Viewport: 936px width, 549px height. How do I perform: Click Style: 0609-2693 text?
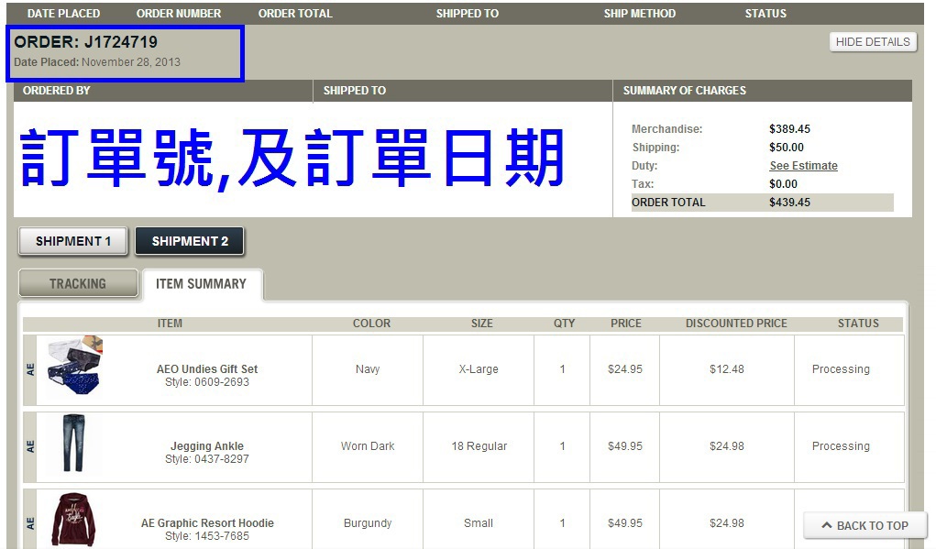207,382
